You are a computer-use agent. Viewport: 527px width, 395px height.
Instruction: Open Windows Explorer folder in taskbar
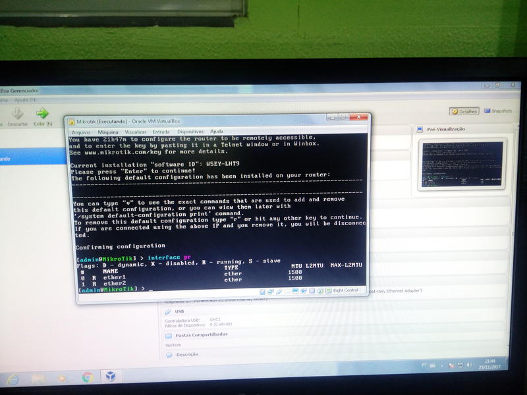[38, 379]
